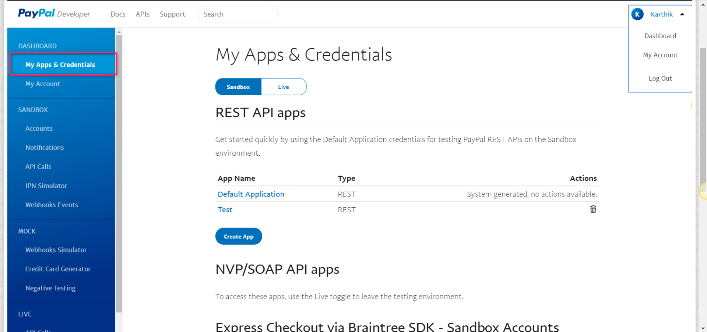
Task: Click the Search input field
Action: coord(238,14)
